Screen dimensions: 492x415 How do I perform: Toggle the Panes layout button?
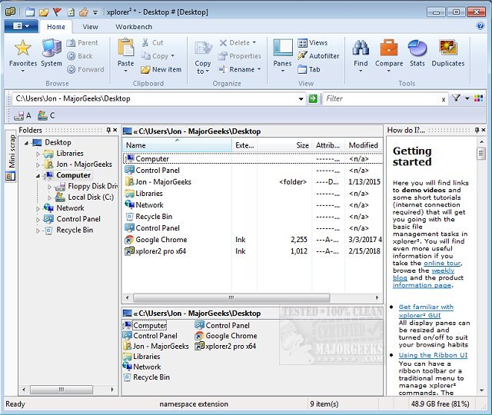282,48
